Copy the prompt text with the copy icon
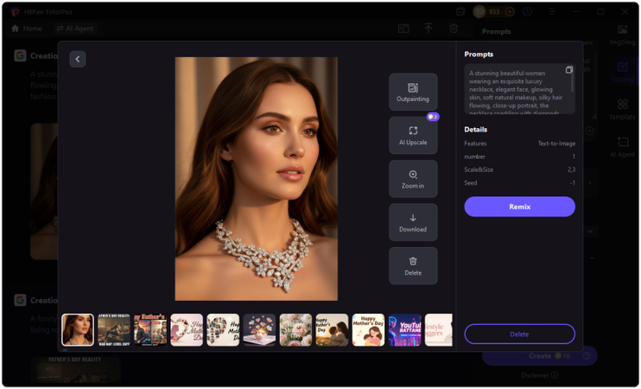641x389 pixels. [568, 70]
